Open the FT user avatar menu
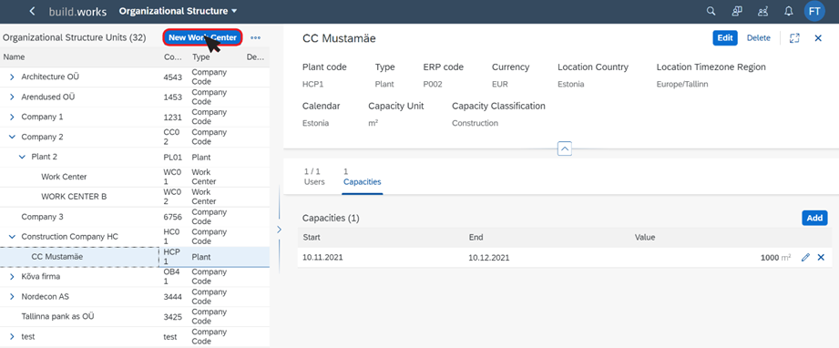 [x=814, y=11]
